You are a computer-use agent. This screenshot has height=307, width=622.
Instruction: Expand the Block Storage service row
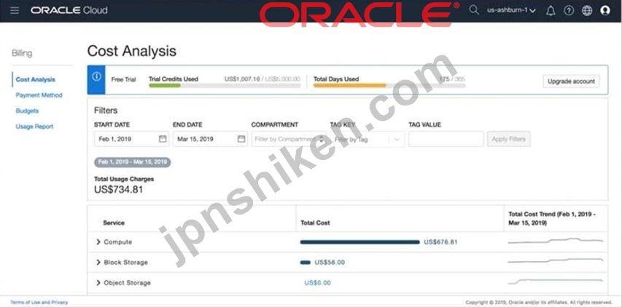coord(98,263)
